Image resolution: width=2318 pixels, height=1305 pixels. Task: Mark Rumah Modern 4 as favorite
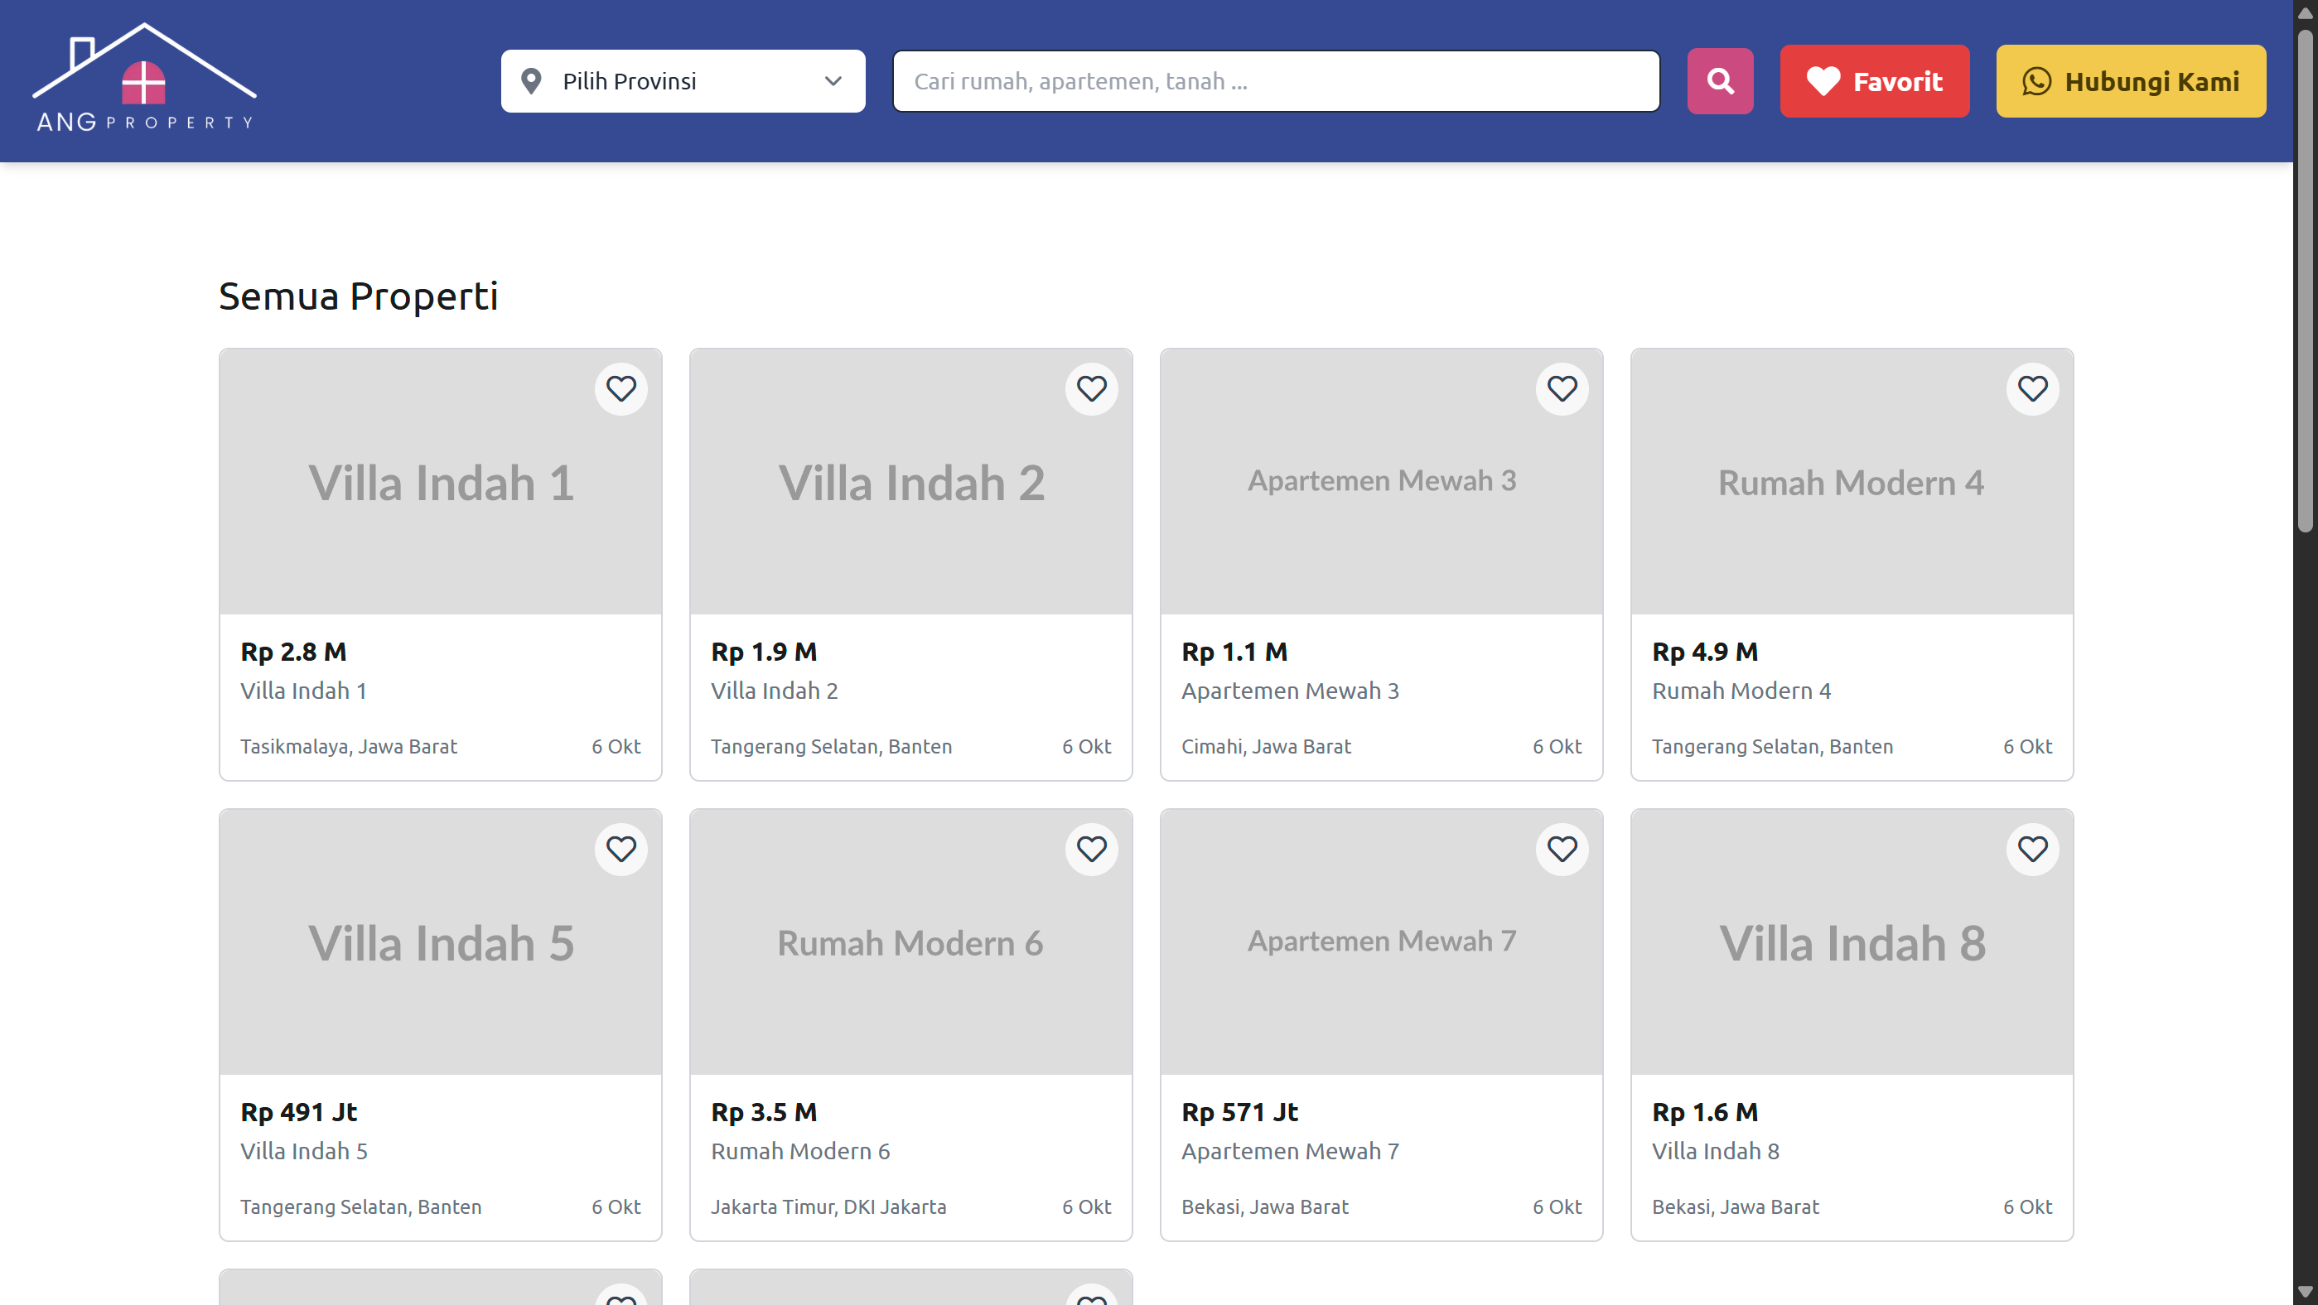coord(2033,388)
